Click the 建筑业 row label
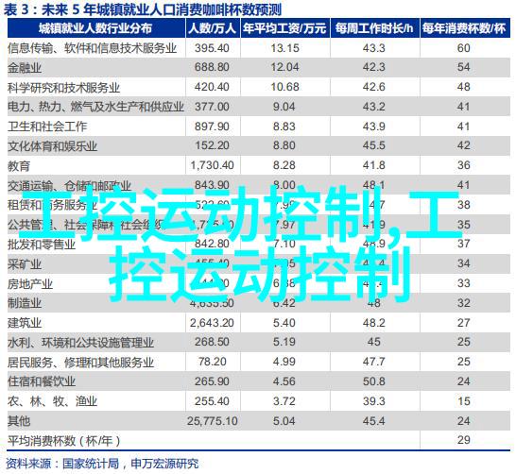This screenshot has width=516, height=474. point(25,323)
